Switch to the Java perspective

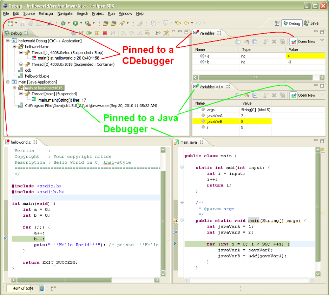coord(311,23)
